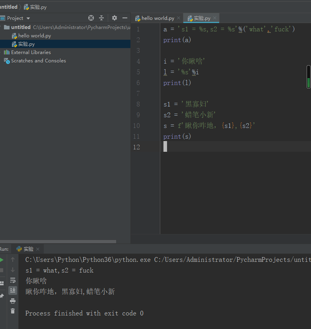Close the hello world.py tab
Screen dimensions: 311x329
pos(179,18)
